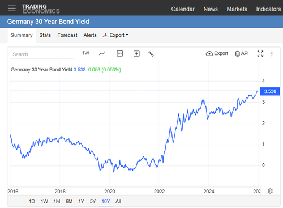
Task: Open chart settings gear icon
Action: tap(270, 191)
